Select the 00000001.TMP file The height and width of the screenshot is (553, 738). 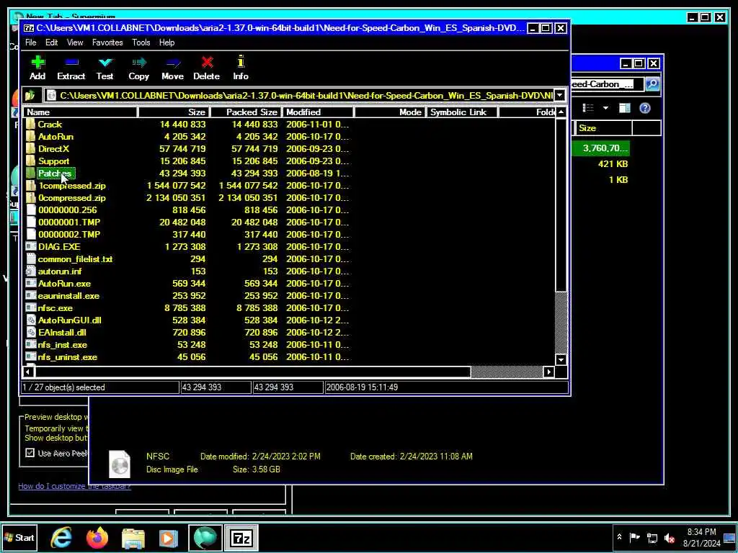pos(69,222)
